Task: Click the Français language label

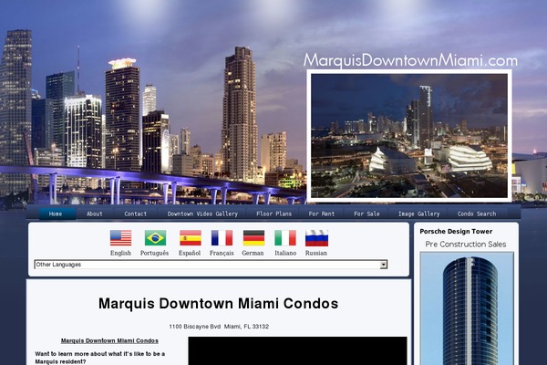Action: (222, 253)
